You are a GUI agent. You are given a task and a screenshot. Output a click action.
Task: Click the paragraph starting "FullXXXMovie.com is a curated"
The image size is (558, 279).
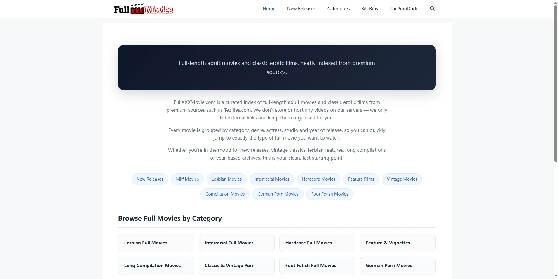point(277,110)
